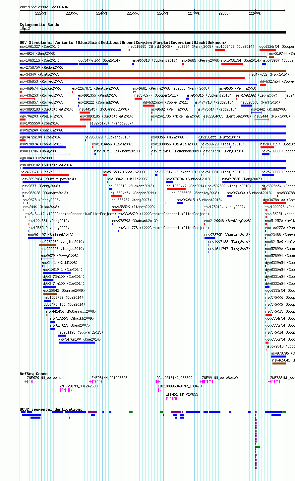This screenshot has height=481, width=295.
Task: Click variant nsv978795 (Sudmant2013)
Action: click(x=227, y=235)
